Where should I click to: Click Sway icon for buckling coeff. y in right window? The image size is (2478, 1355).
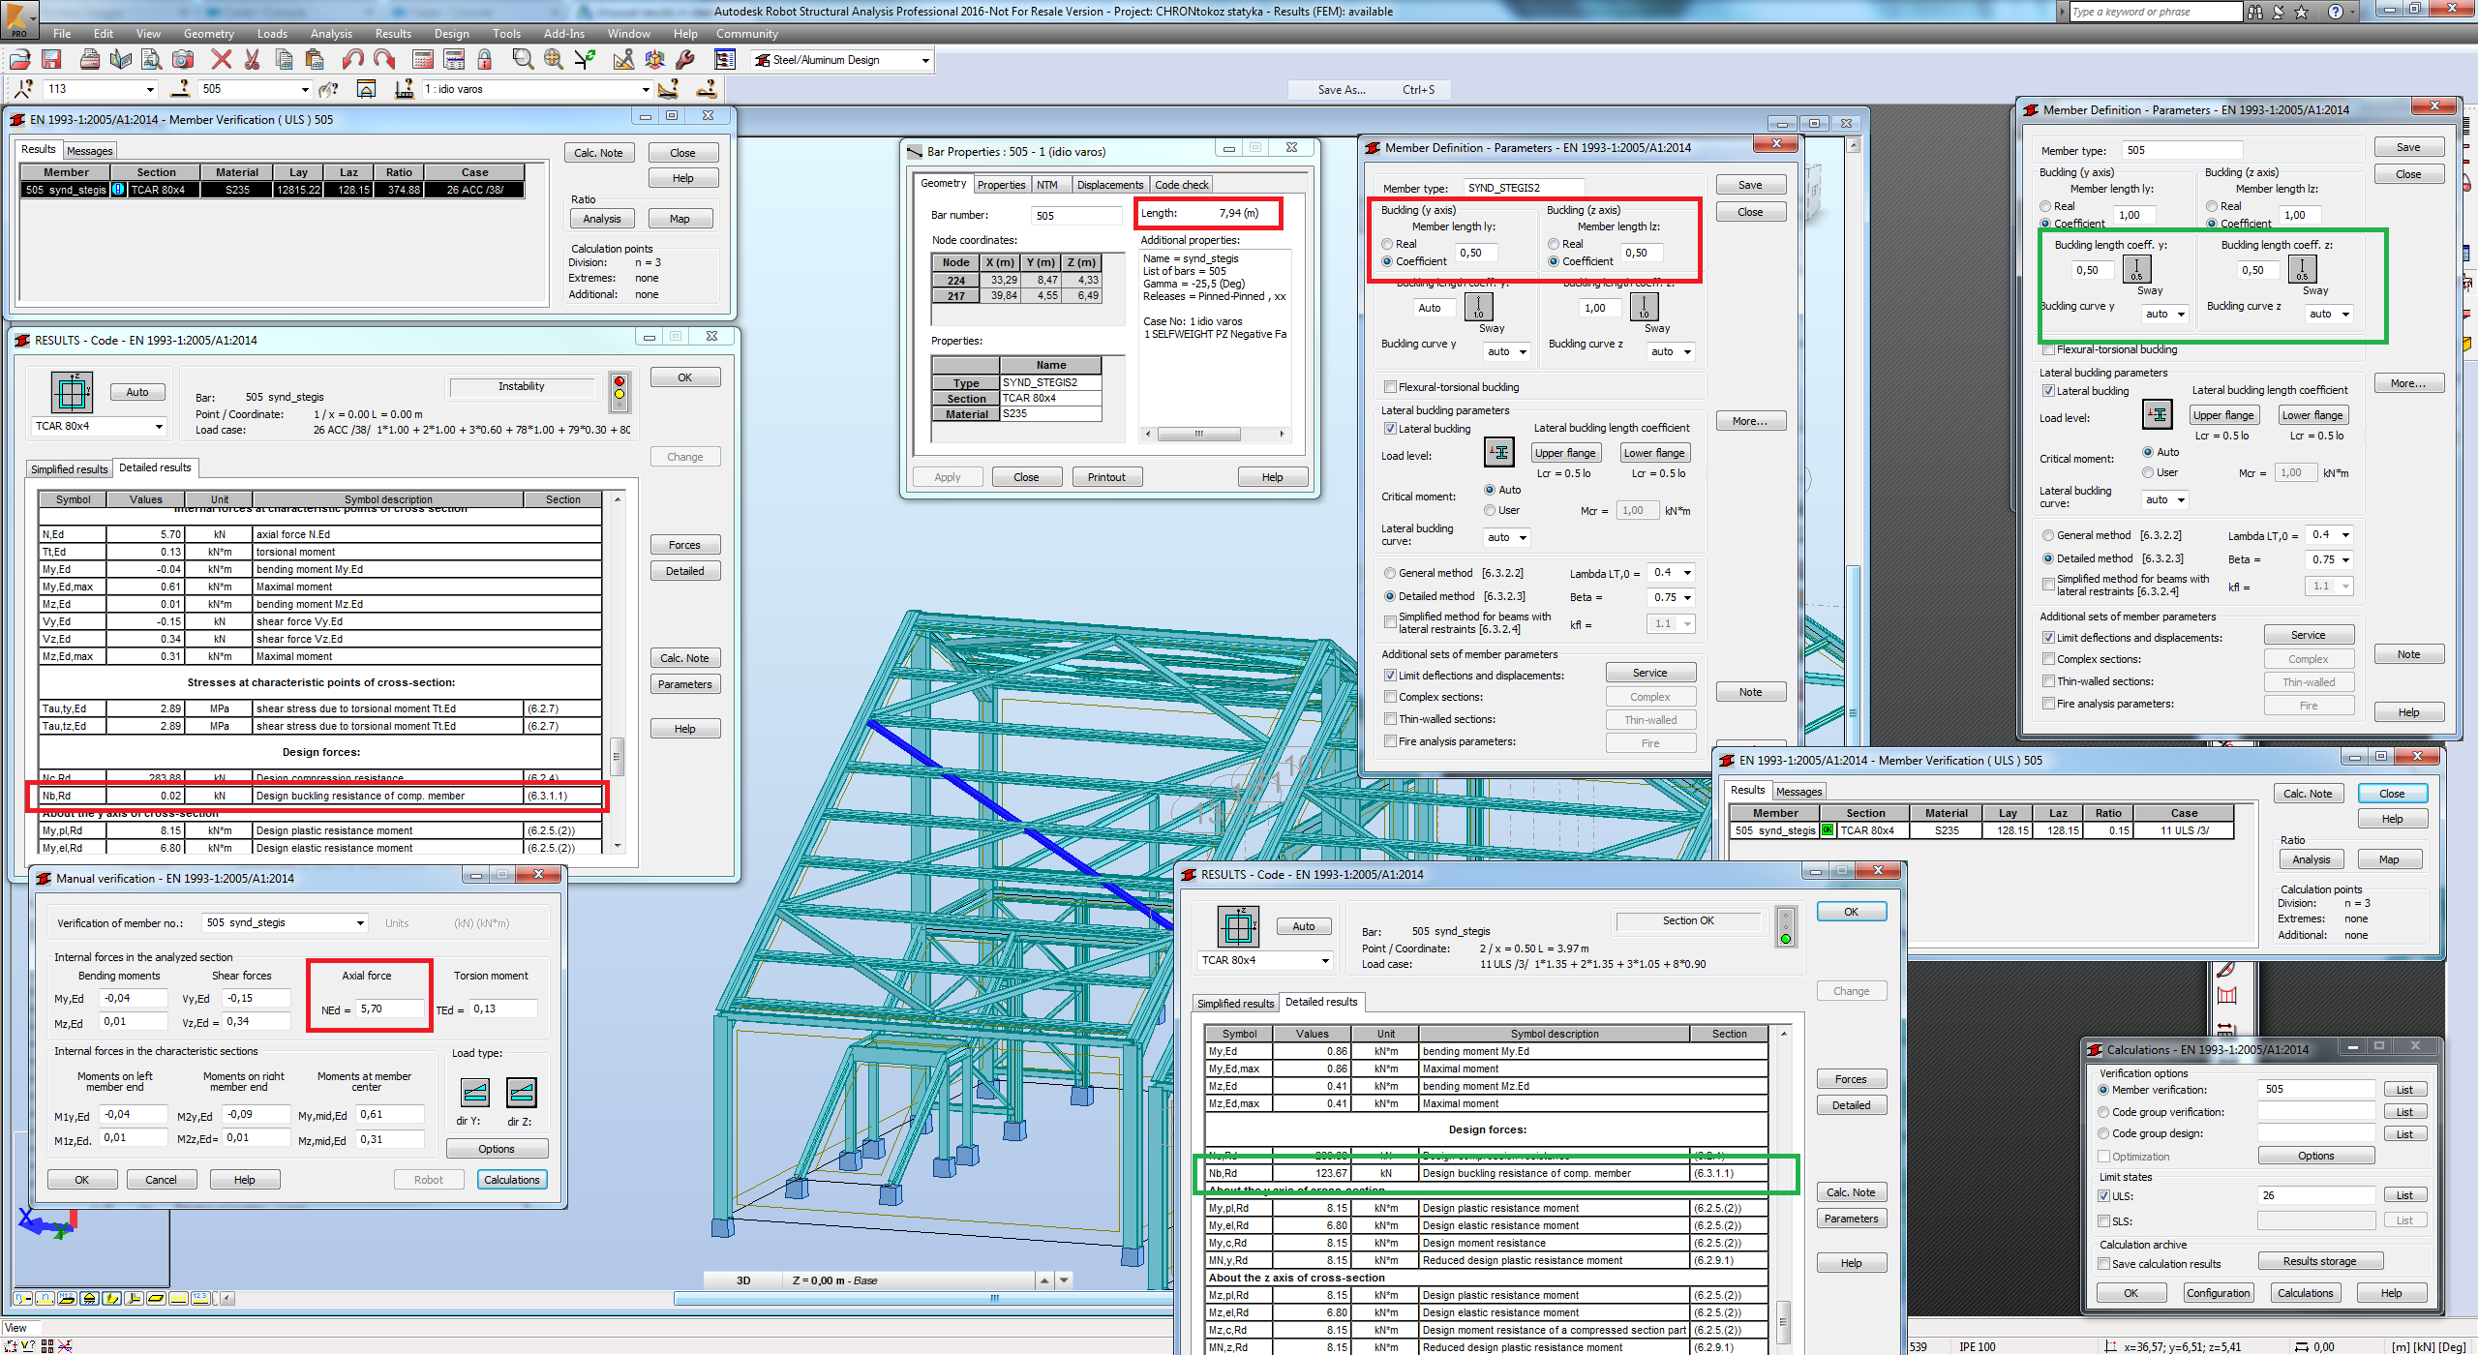pos(2136,268)
